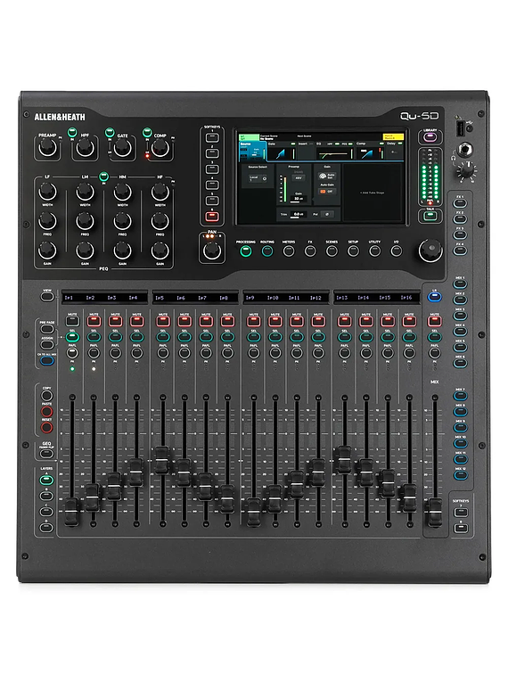
Task: Push the RESET button
Action: click(46, 427)
